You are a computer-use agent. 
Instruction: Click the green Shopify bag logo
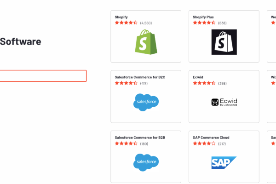pos(146,42)
